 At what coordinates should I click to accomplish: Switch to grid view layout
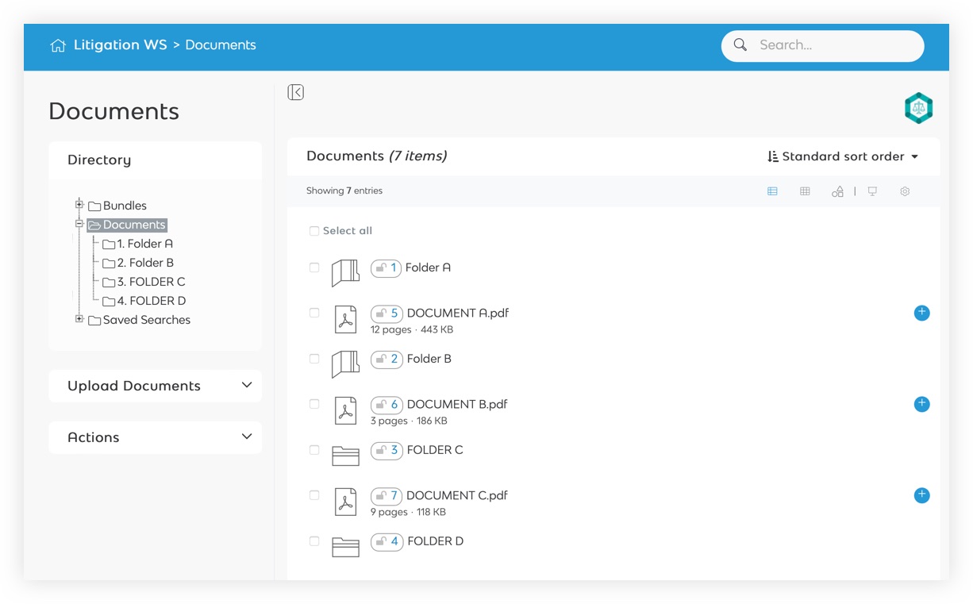805,191
